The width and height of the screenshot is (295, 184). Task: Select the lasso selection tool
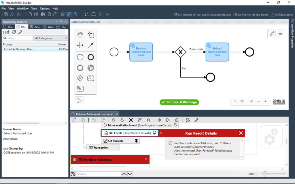click(x=91, y=34)
